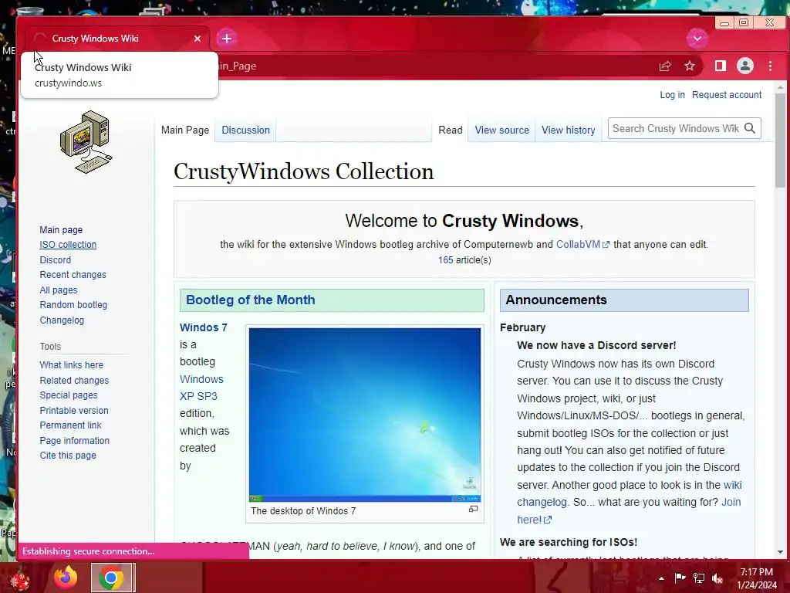Open the wiki changelog link in Announcements
This screenshot has height=593, width=790.
629,493
